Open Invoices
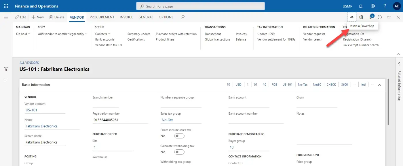The height and width of the screenshot is (166, 403). coord(241,34)
